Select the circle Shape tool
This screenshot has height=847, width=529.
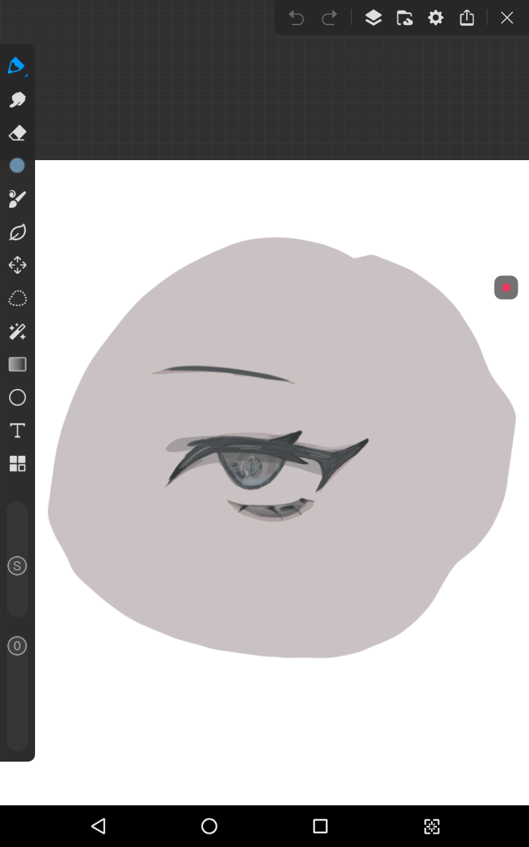click(17, 398)
